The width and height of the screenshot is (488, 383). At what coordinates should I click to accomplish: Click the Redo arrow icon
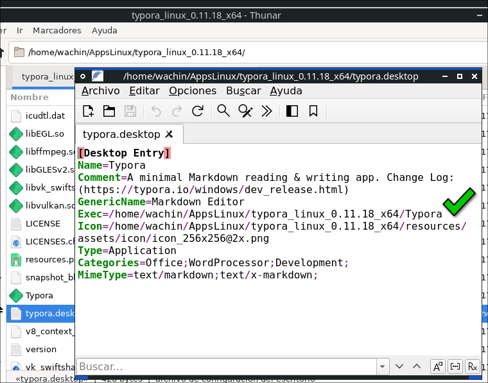tap(177, 111)
